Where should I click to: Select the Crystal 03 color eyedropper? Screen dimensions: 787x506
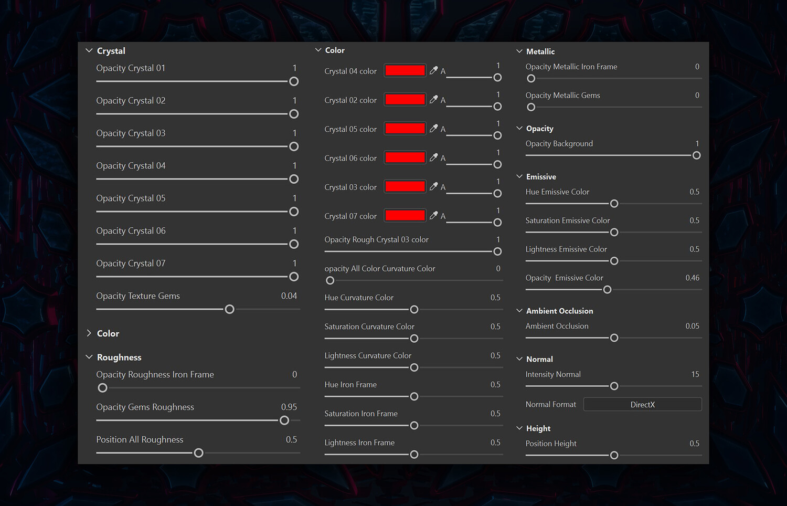point(433,186)
